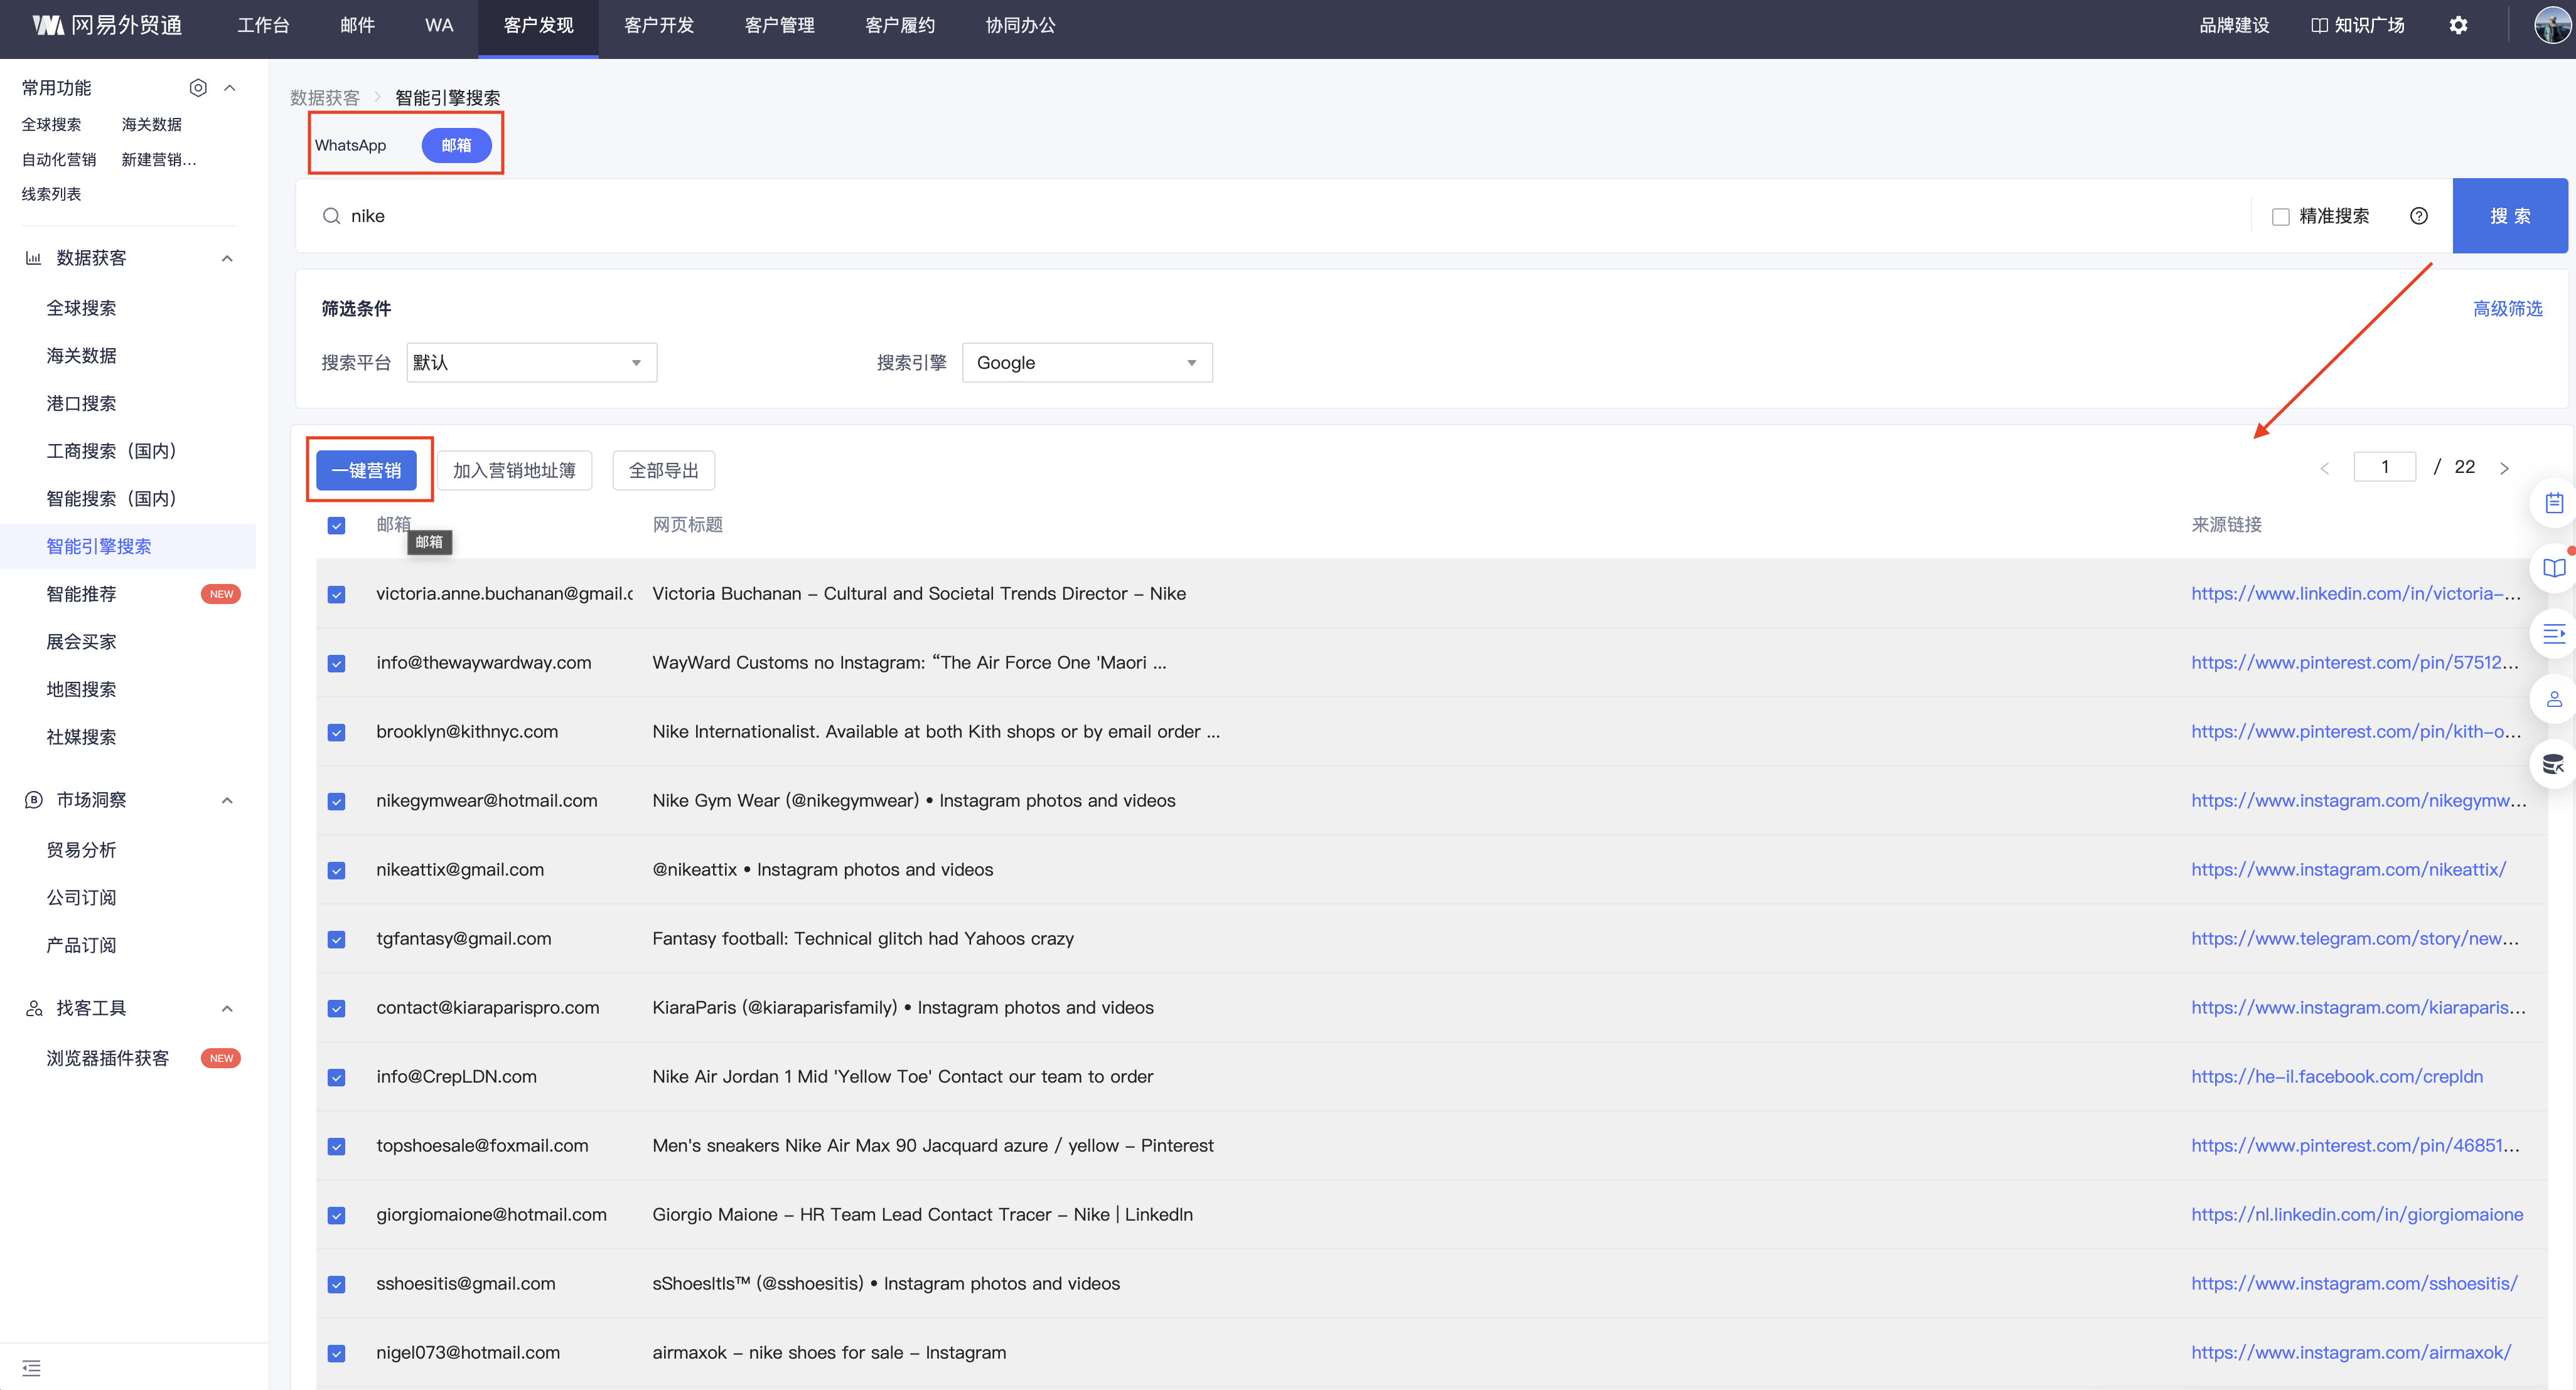Open the 搜索引擎 Google dropdown

tap(1087, 363)
